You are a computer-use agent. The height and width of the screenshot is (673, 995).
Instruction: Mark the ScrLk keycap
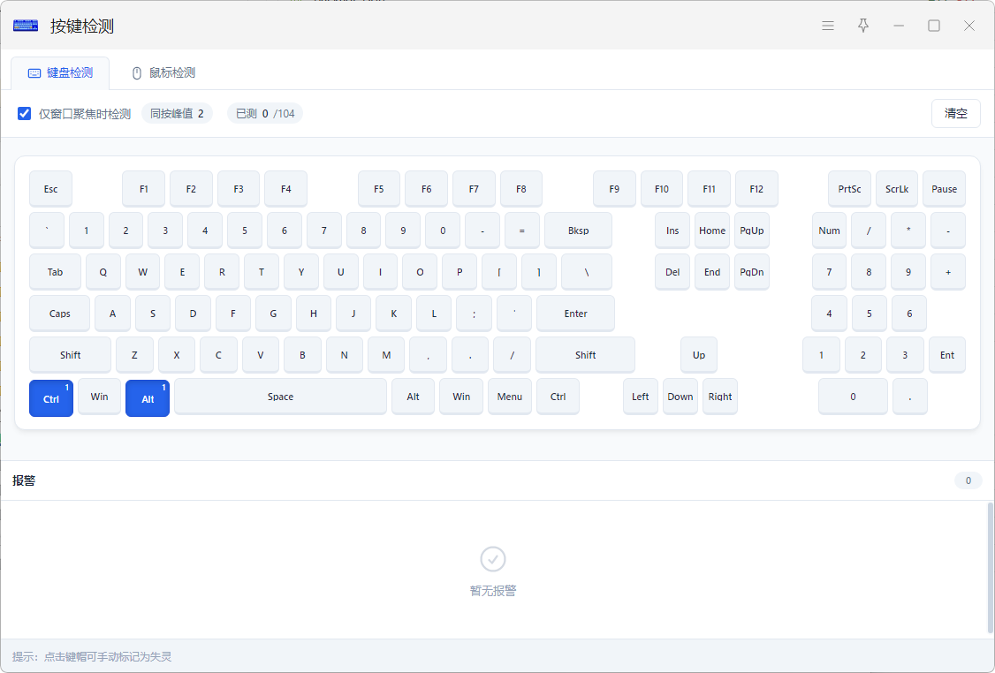coord(897,189)
